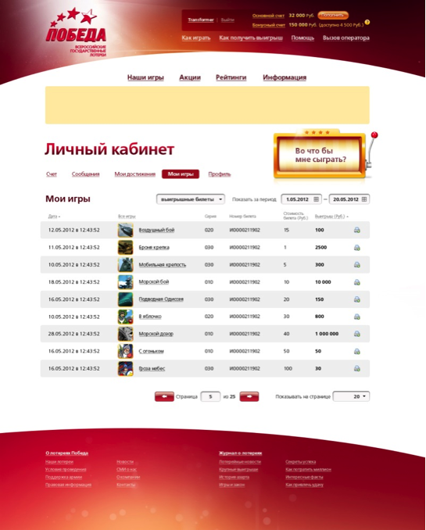Click the Победа logo with stars

(77, 32)
